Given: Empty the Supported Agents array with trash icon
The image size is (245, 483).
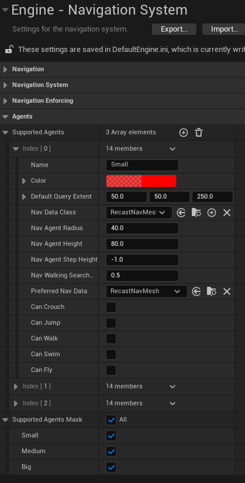Looking at the screenshot, I should click(199, 133).
